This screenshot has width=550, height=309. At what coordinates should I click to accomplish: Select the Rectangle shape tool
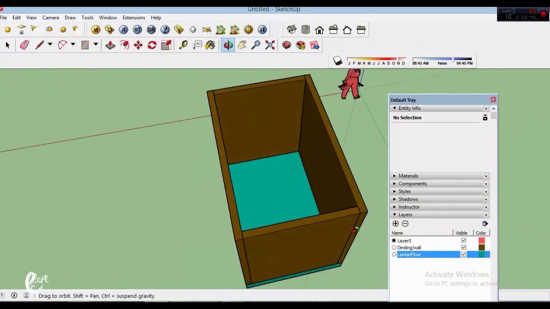click(x=85, y=45)
